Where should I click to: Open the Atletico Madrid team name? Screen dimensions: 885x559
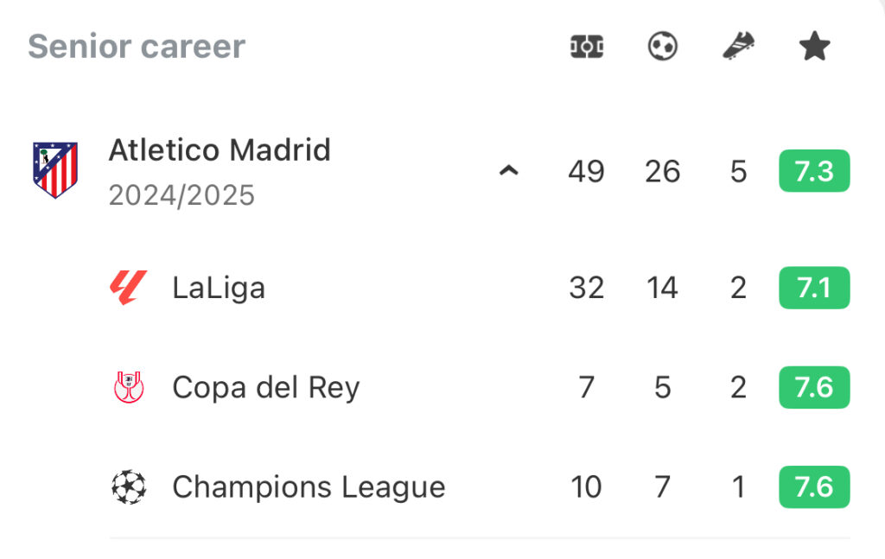220,150
